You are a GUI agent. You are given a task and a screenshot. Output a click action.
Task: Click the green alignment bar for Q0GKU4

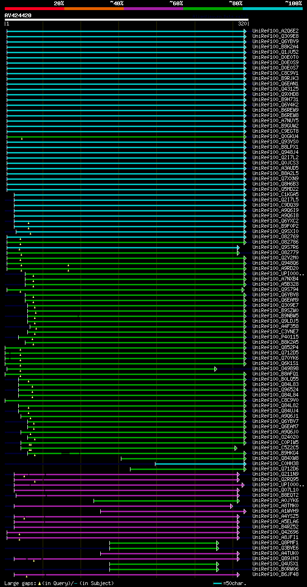126,136
